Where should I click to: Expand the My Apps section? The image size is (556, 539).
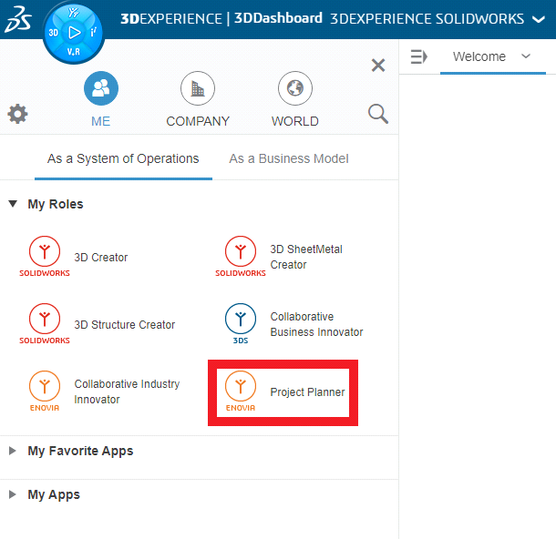pyautogui.click(x=13, y=494)
